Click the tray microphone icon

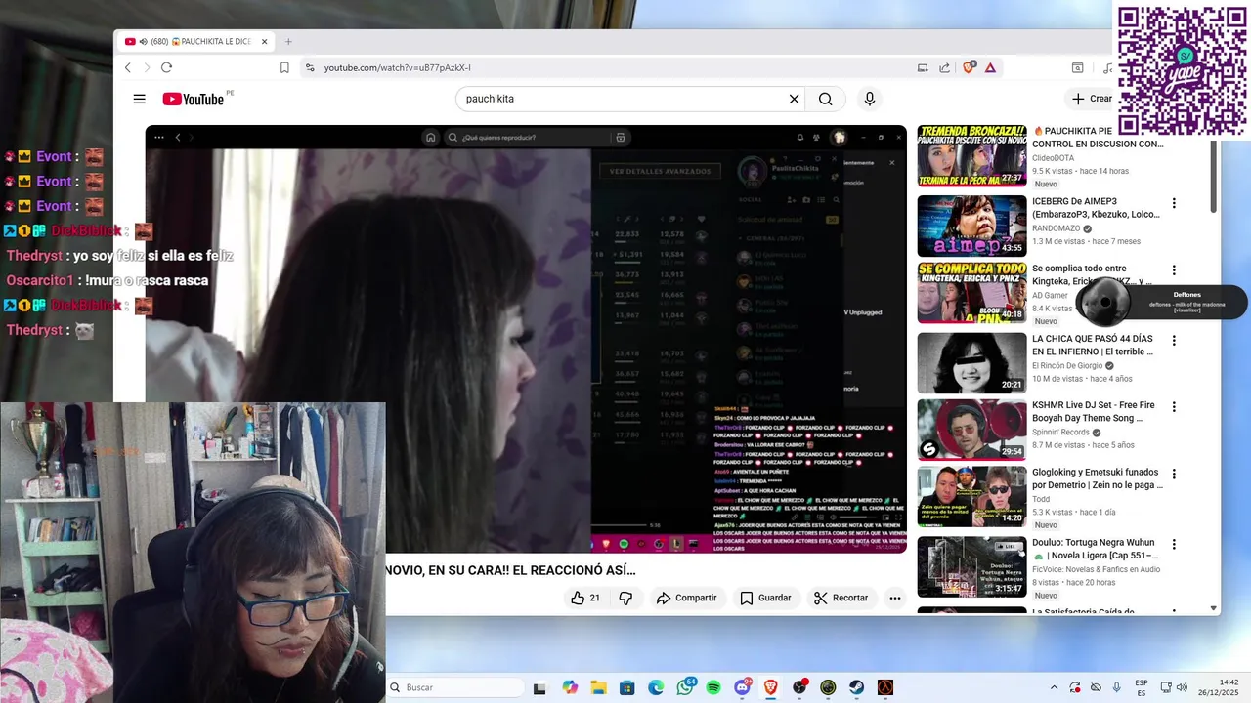[1117, 687]
